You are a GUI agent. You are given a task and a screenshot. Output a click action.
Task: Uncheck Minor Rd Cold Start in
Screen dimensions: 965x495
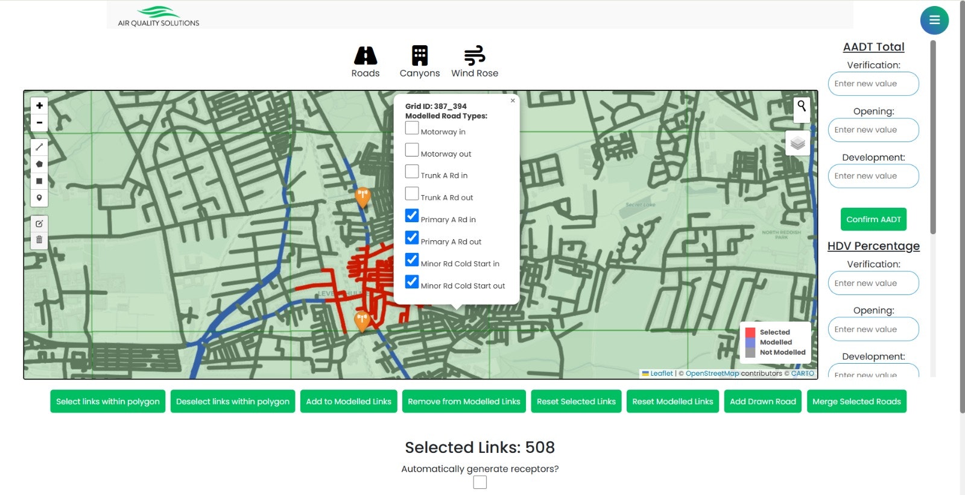[x=412, y=260]
